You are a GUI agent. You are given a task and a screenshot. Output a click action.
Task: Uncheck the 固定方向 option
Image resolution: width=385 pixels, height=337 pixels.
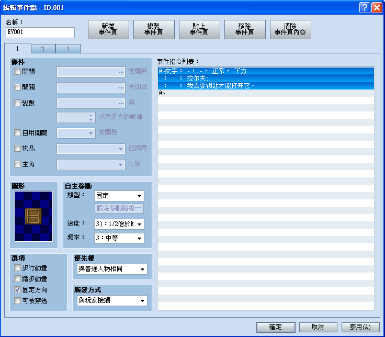coord(17,290)
